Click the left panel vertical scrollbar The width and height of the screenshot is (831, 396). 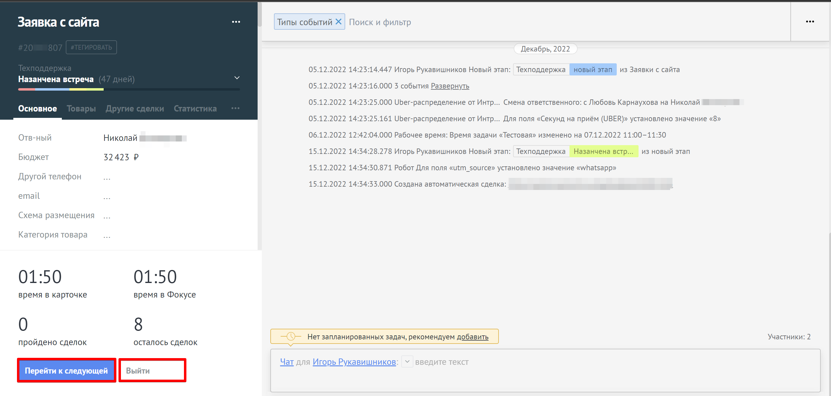pyautogui.click(x=259, y=15)
